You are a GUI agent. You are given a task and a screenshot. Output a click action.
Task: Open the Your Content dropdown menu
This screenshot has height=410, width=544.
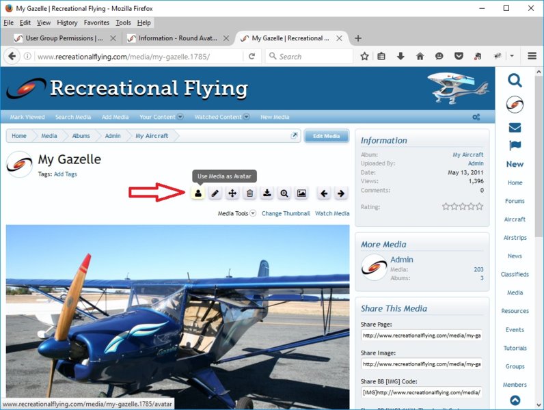(x=161, y=117)
